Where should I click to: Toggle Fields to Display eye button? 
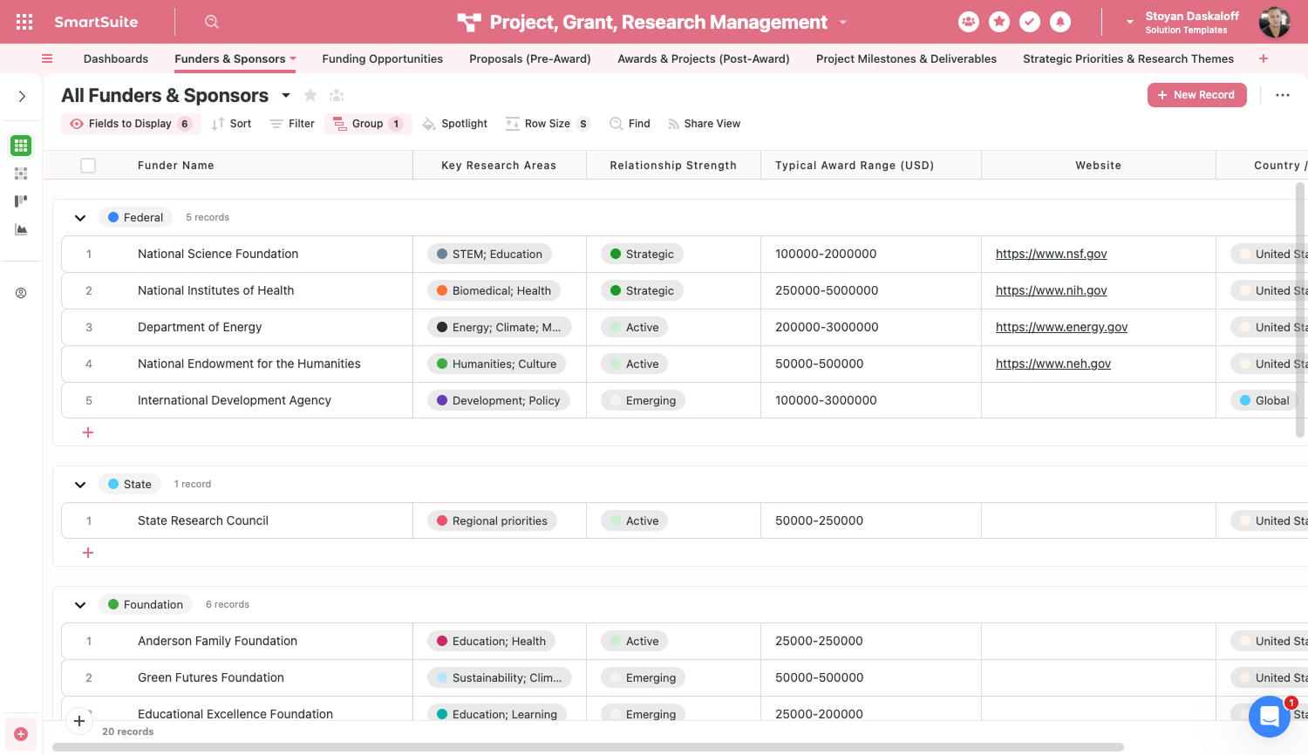pos(131,124)
